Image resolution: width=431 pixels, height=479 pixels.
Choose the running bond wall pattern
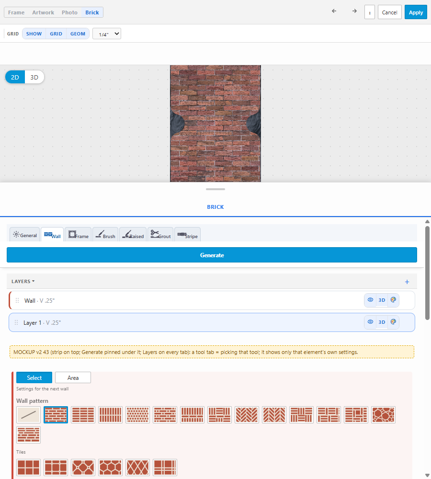click(x=56, y=414)
